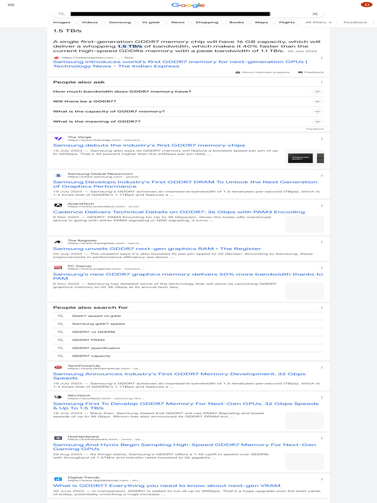Open PC Gamer 50% more bandwidth article
This screenshot has width=377, height=503.
coord(188,276)
